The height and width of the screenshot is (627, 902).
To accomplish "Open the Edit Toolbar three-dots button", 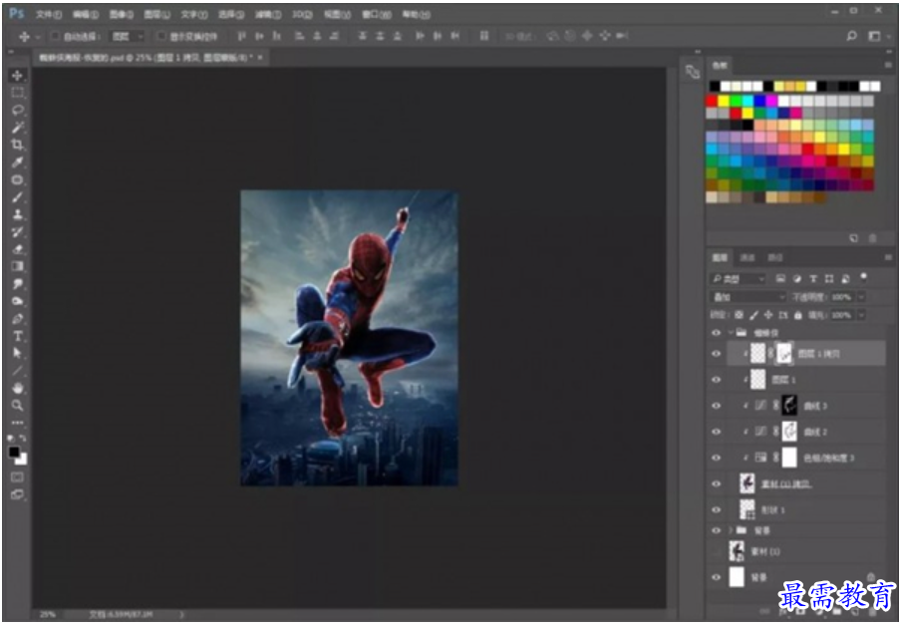I will coord(17,423).
